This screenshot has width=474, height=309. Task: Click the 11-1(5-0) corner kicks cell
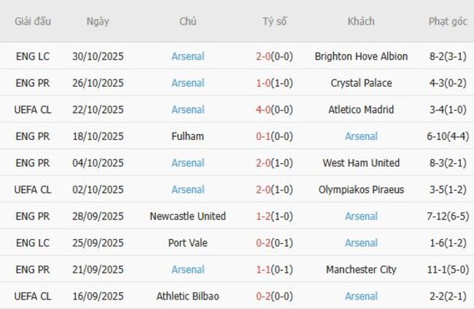pyautogui.click(x=448, y=270)
